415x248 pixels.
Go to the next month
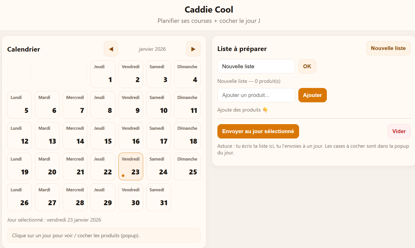click(x=193, y=49)
